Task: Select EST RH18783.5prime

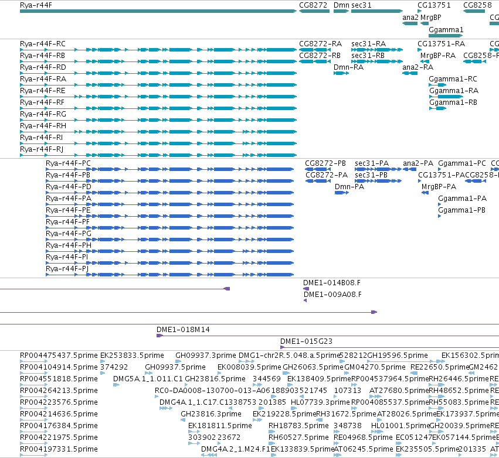Action: point(271,432)
